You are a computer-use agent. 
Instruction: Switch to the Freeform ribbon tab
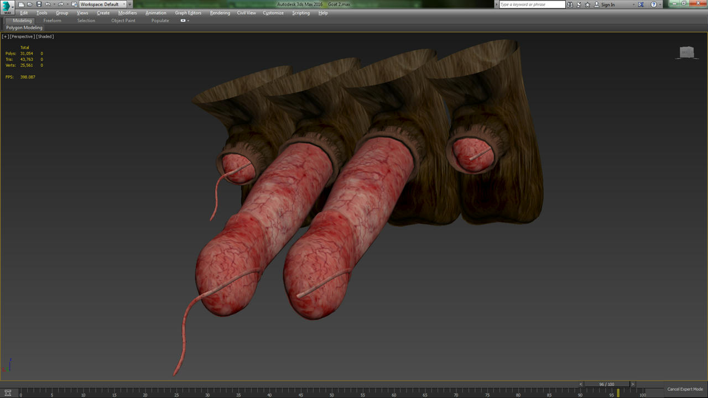tap(53, 20)
